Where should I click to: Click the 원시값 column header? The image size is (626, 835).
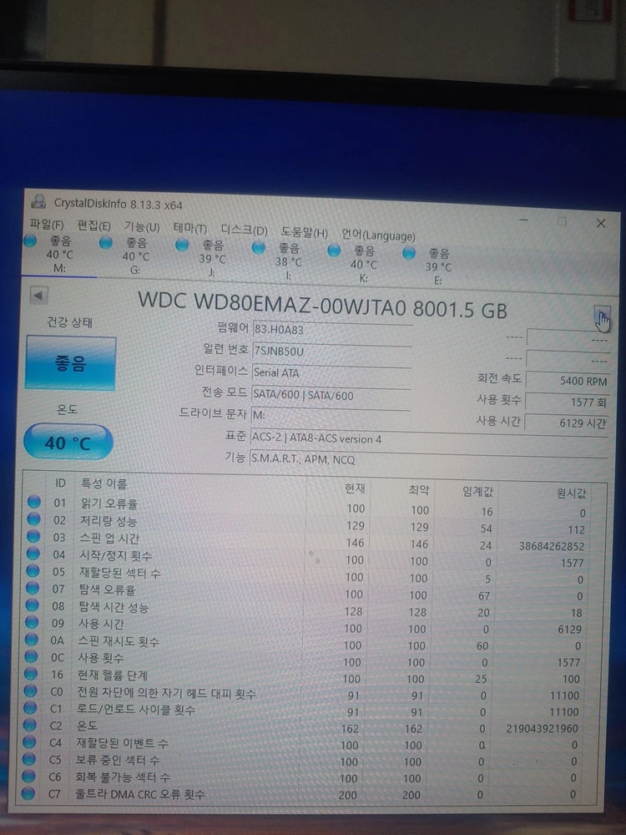click(x=570, y=493)
